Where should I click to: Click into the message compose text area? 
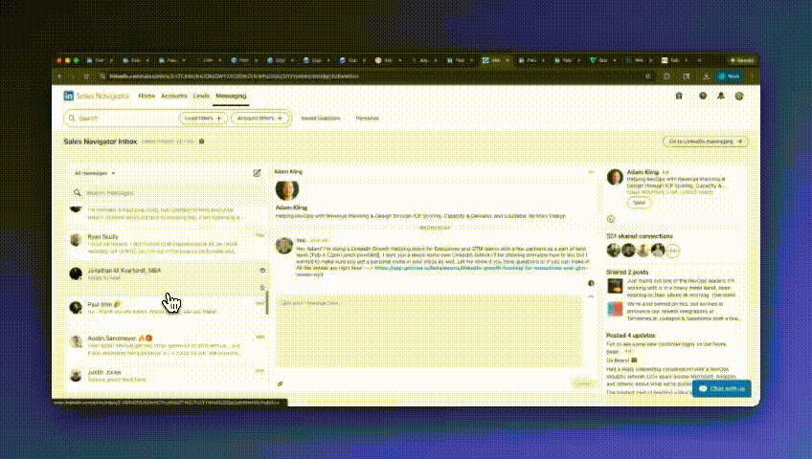(x=429, y=332)
